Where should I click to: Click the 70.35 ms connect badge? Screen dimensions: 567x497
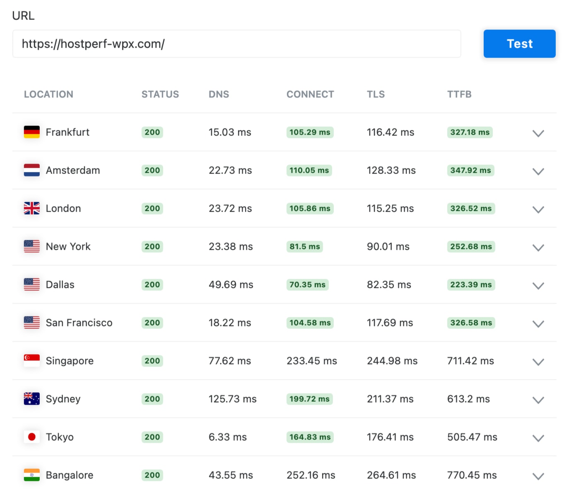pyautogui.click(x=308, y=285)
